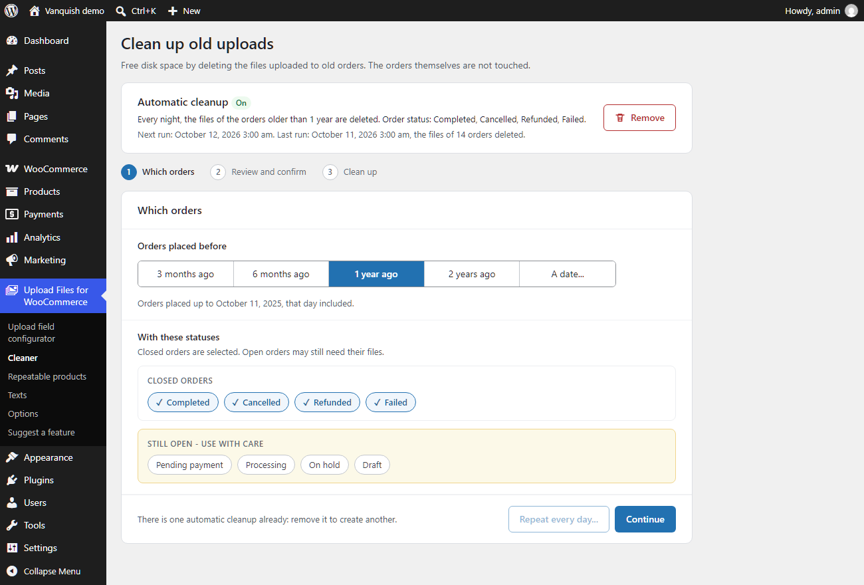Select the Draft status chip
Screen dimensions: 864x585
click(372, 465)
